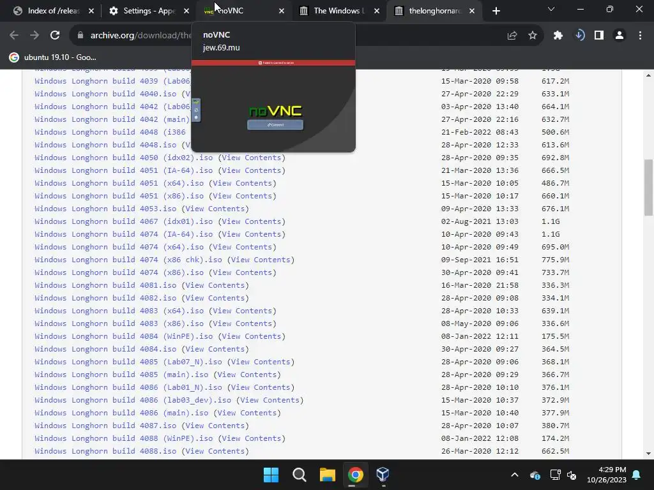
Task: Click the Chrome taskbar icon
Action: pos(355,475)
